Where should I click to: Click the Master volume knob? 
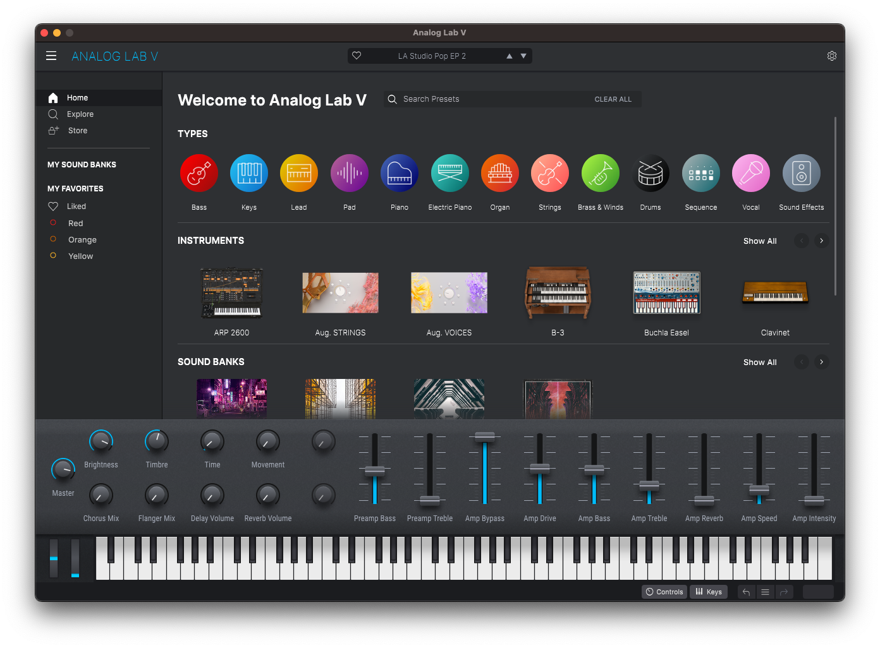tap(63, 469)
